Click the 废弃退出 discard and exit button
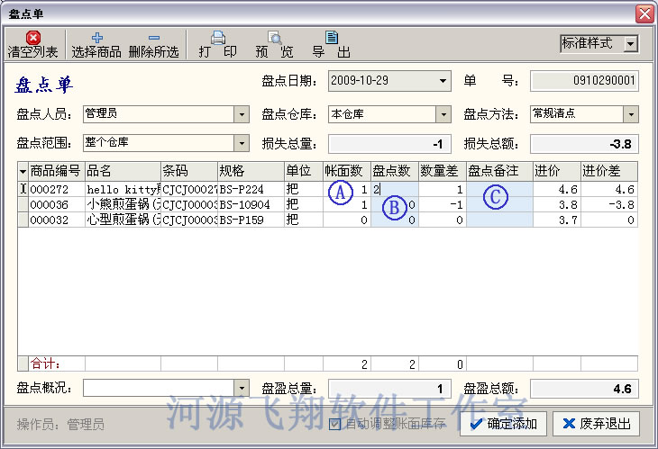This screenshot has height=449, width=658. (x=593, y=424)
